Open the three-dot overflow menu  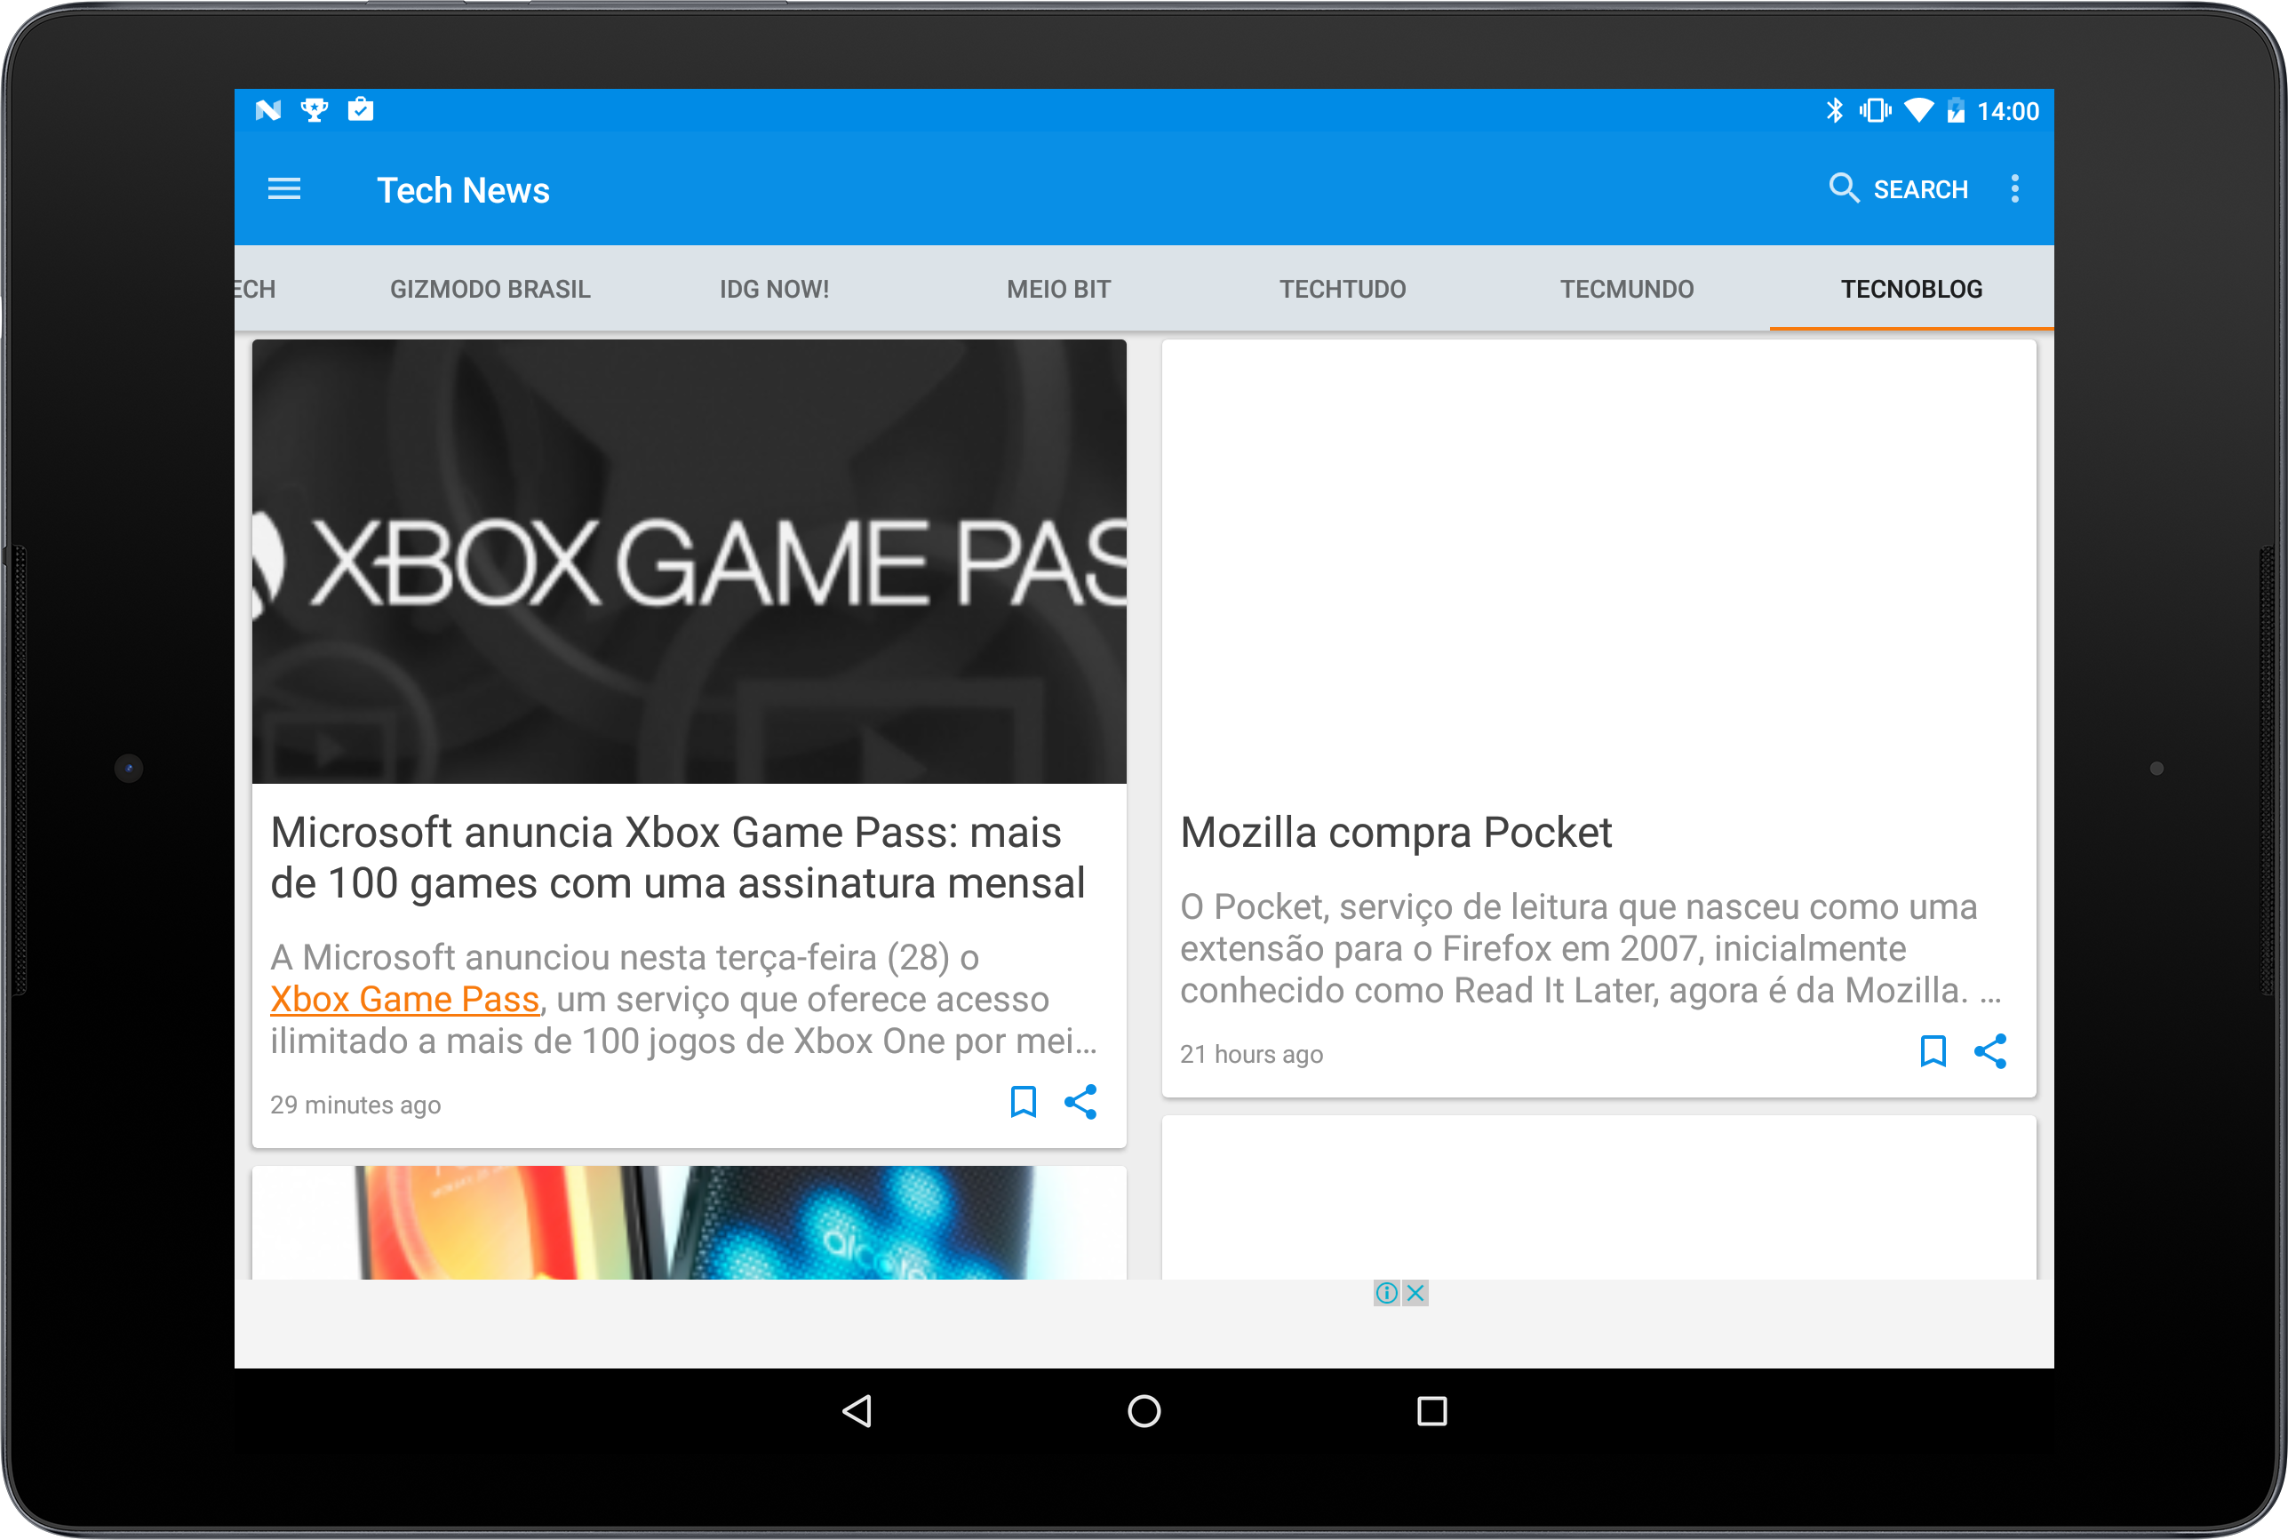tap(2014, 188)
